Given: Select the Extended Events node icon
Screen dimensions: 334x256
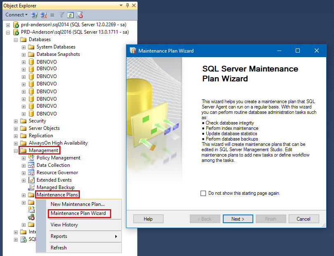Looking at the screenshot, I should pos(31,180).
